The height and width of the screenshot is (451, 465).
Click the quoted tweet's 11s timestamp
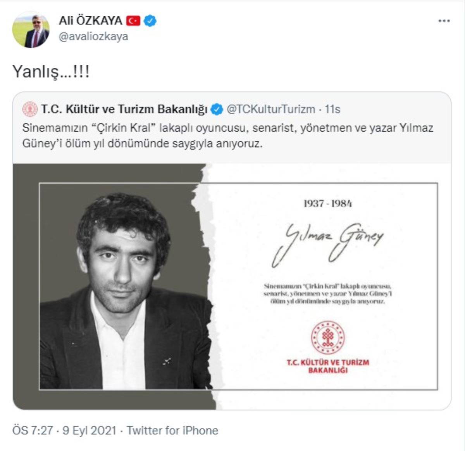click(x=332, y=110)
